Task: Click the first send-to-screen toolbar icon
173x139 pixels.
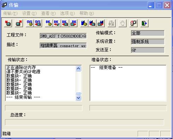Action: (8, 23)
